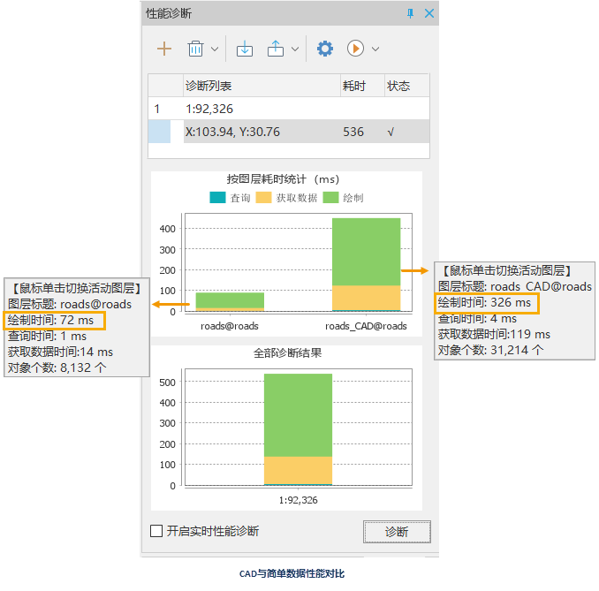This screenshot has height=591, width=599.
Task: Click the delete trash can icon
Action: pos(195,49)
